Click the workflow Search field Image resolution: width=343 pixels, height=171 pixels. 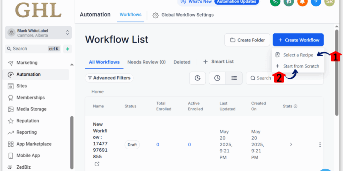pos(285,78)
